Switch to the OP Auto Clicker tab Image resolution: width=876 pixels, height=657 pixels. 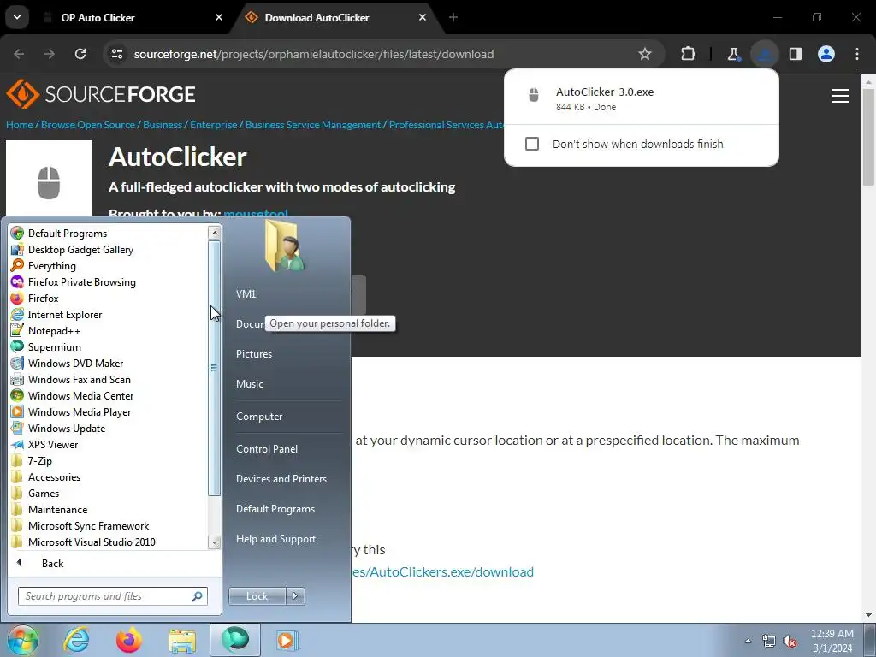point(98,17)
